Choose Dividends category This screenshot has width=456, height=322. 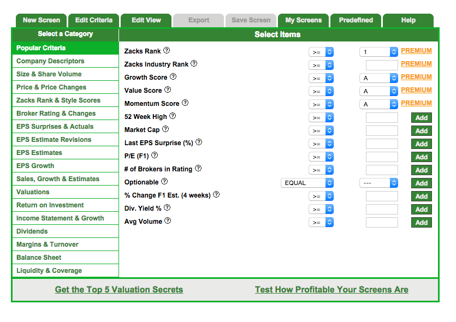(66, 231)
